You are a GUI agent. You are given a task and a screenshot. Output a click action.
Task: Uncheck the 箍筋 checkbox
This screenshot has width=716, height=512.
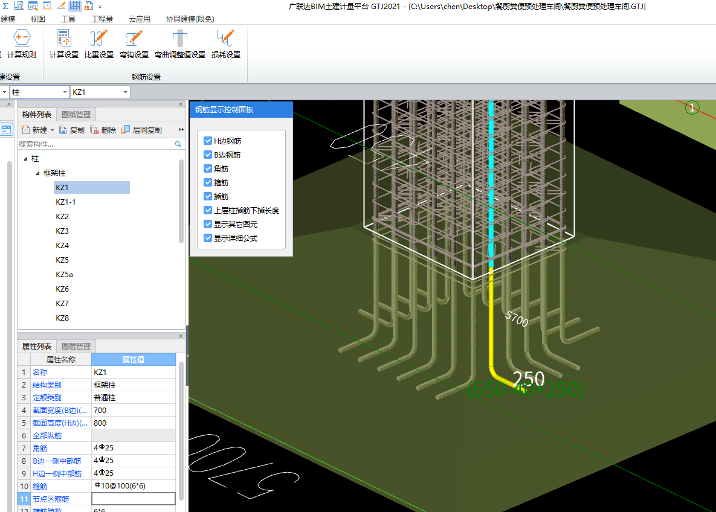208,182
